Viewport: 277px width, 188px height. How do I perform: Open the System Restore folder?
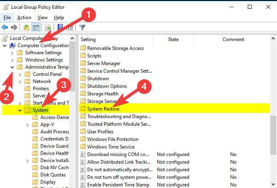coord(103,109)
